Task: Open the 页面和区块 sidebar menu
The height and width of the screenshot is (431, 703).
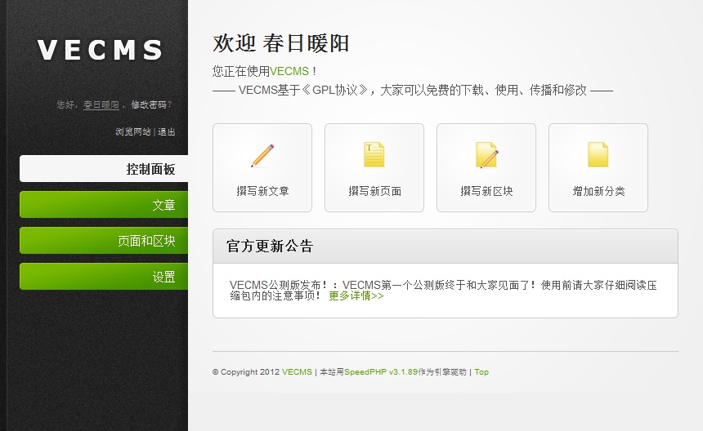Action: 104,240
